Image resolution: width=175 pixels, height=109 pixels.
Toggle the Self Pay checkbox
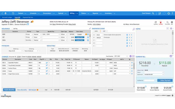click(12, 29)
